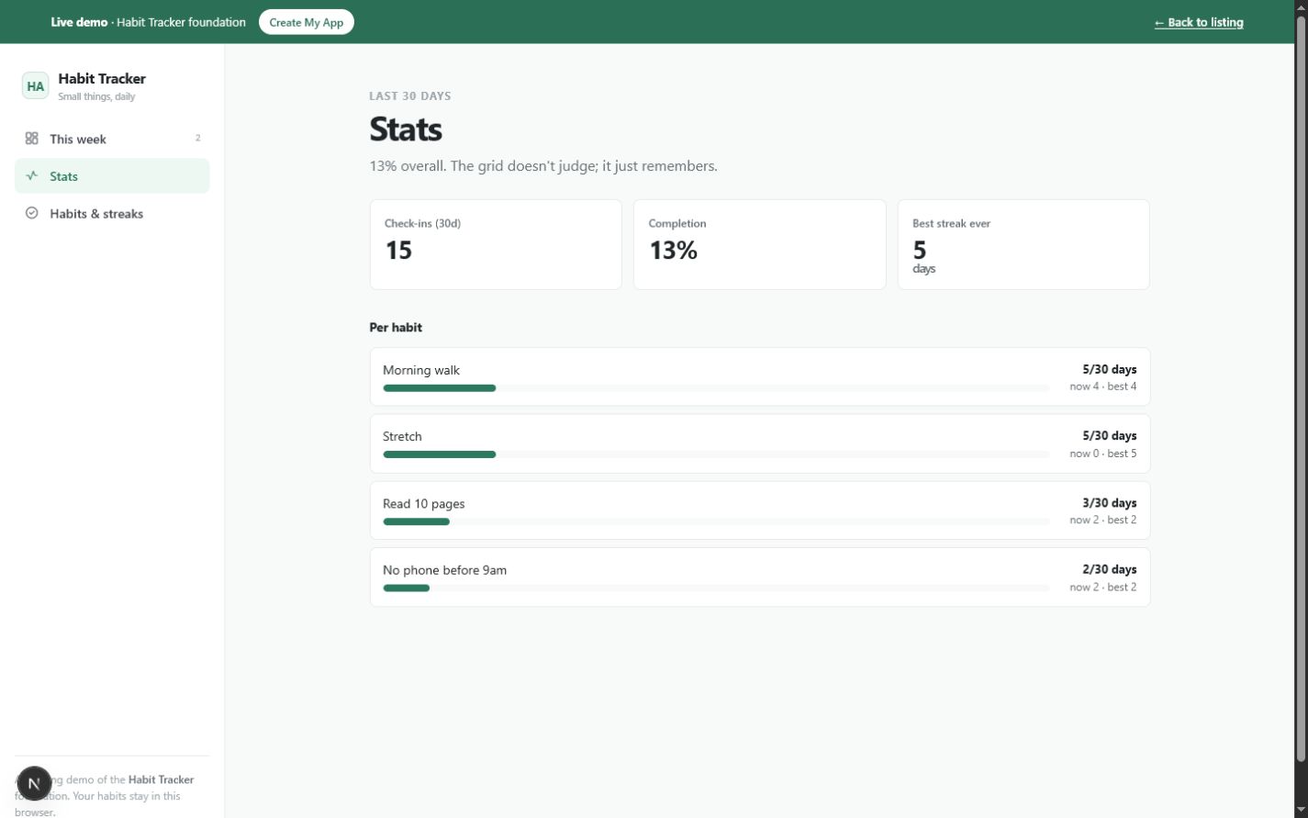Image resolution: width=1308 pixels, height=818 pixels.
Task: Select the Stats sidebar item
Action: click(x=112, y=176)
